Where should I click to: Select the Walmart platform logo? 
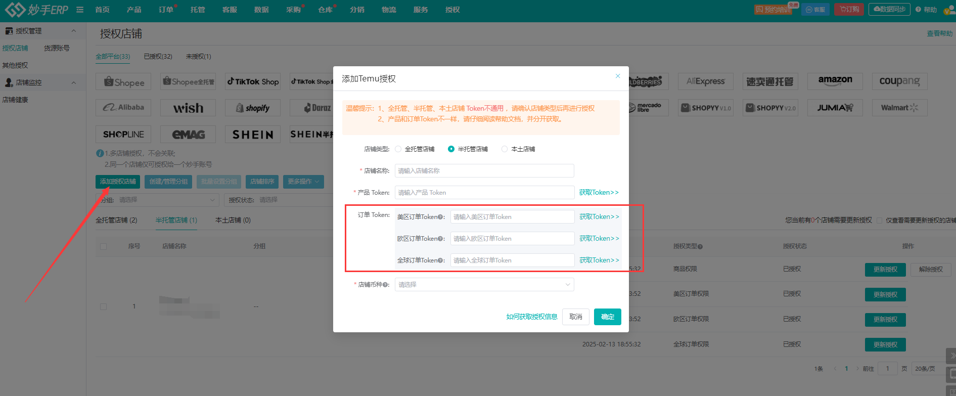900,108
